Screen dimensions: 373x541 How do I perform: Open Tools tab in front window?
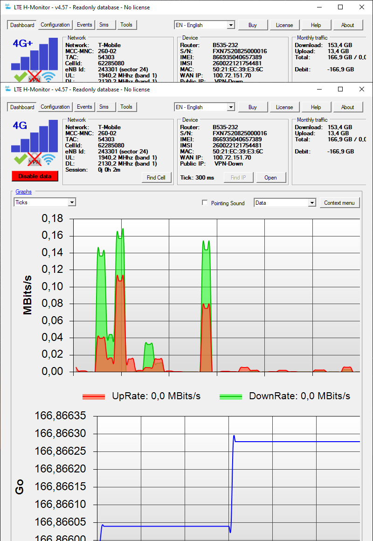[x=126, y=107]
